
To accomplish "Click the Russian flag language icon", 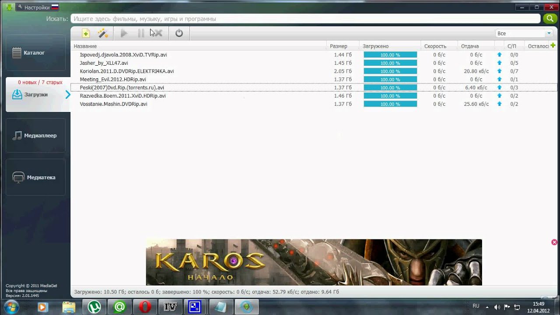I will [x=55, y=7].
